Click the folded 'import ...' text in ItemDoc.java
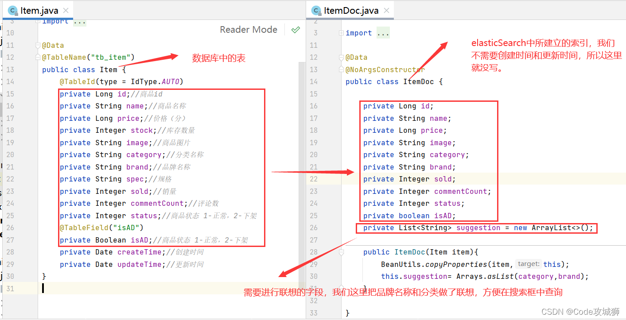Viewport: 626px width, 320px height. point(367,33)
